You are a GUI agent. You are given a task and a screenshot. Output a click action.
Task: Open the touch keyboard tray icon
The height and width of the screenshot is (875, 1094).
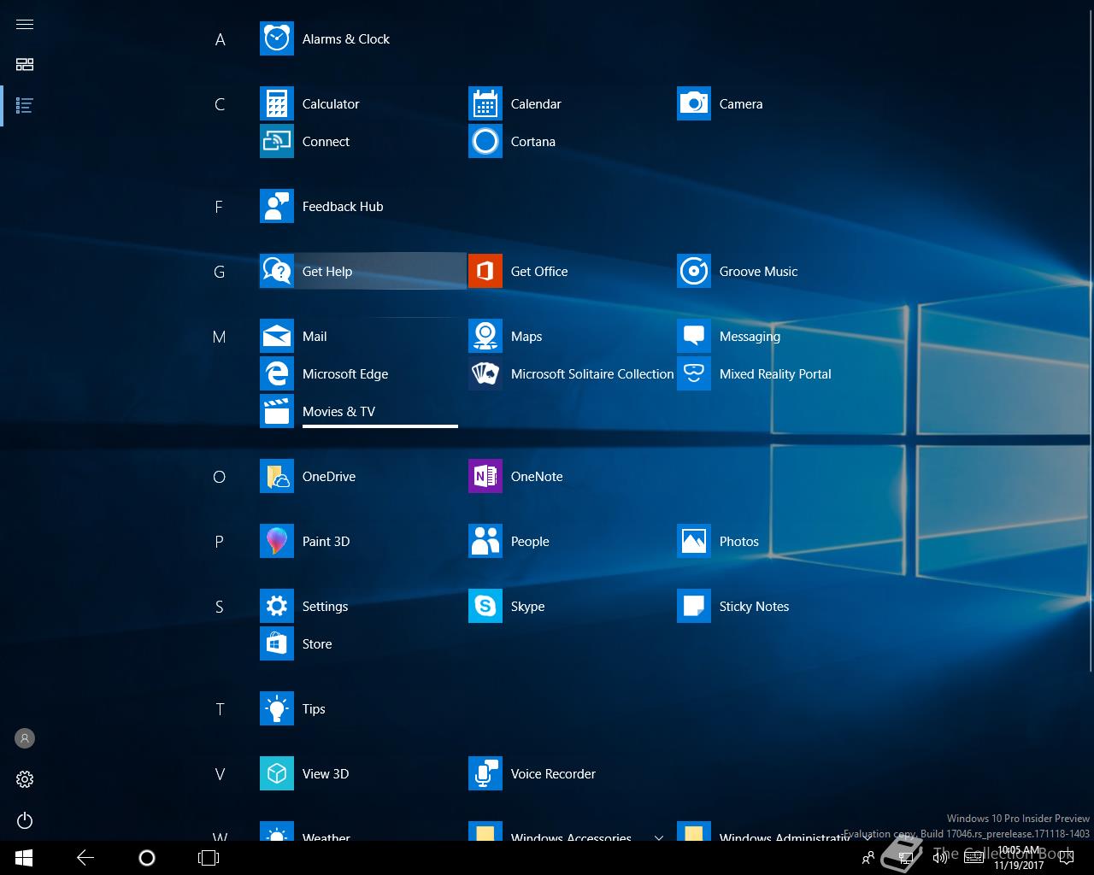[x=973, y=858]
